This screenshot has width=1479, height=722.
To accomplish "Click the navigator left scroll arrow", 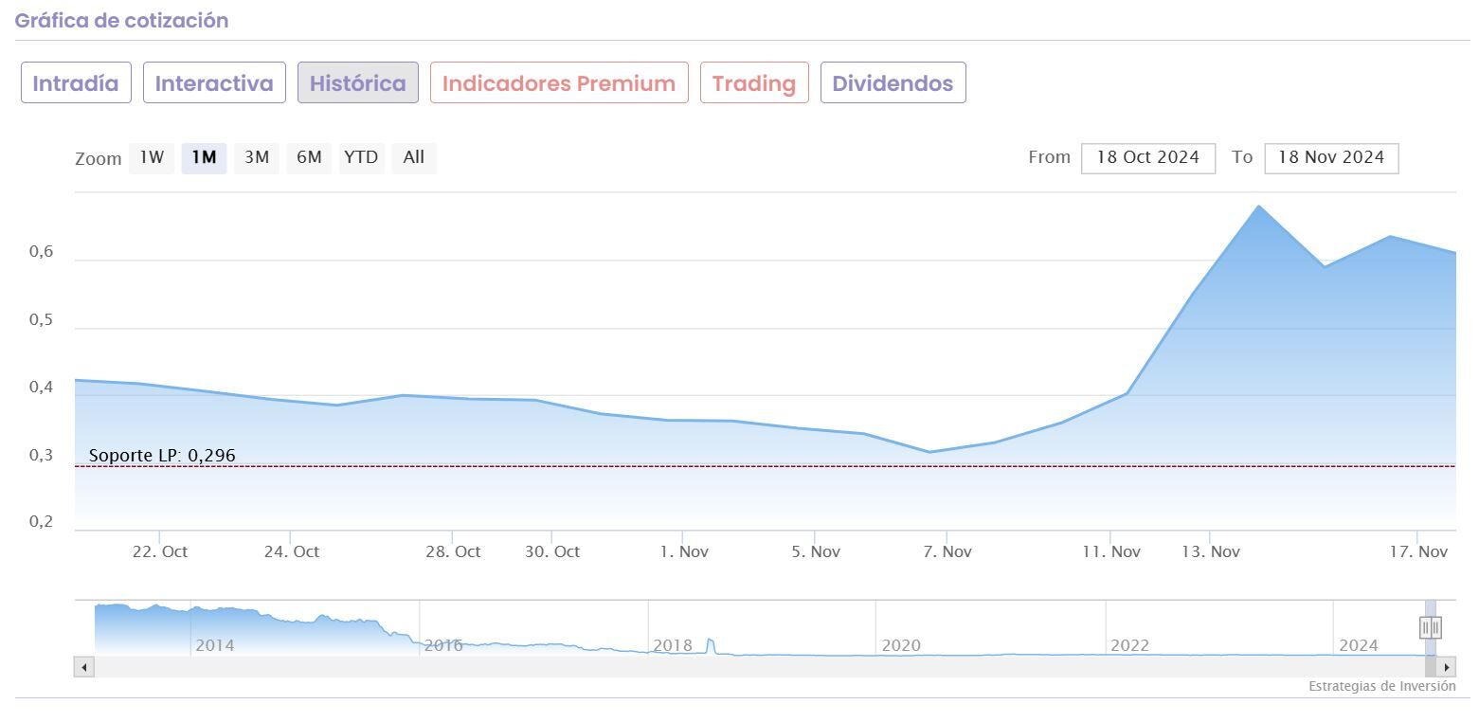I will tap(84, 667).
